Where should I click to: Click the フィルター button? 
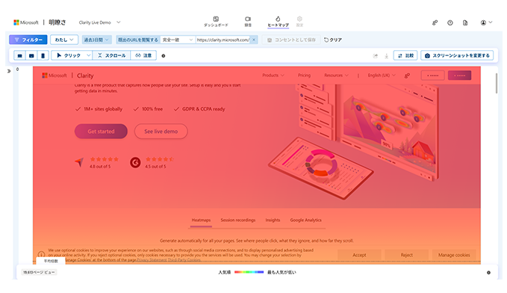28,40
